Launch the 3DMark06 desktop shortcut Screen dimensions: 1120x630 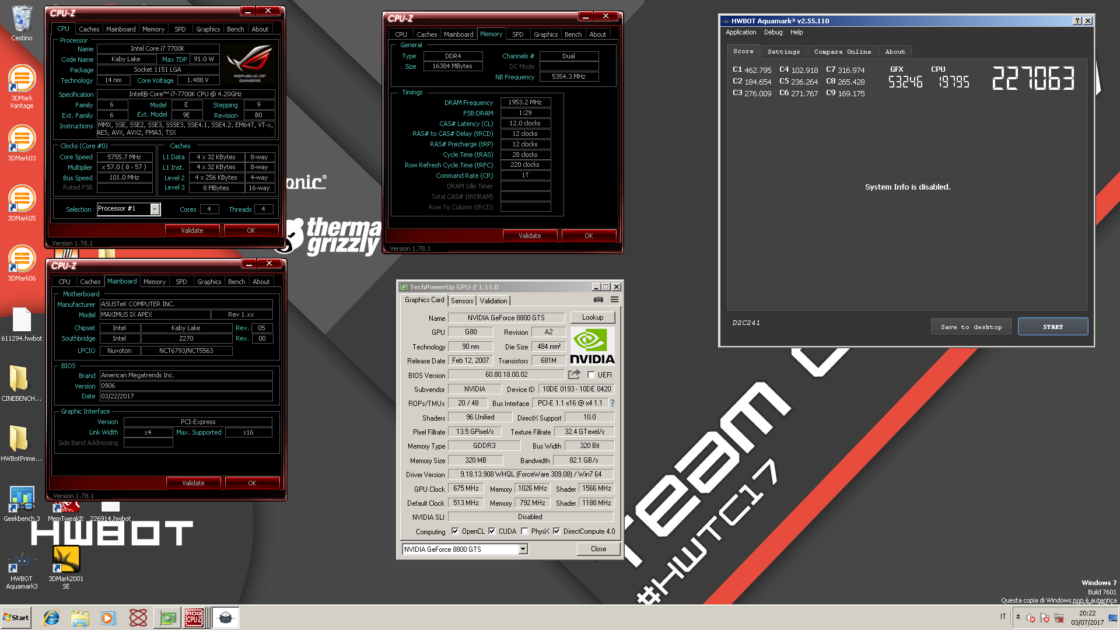coord(22,263)
